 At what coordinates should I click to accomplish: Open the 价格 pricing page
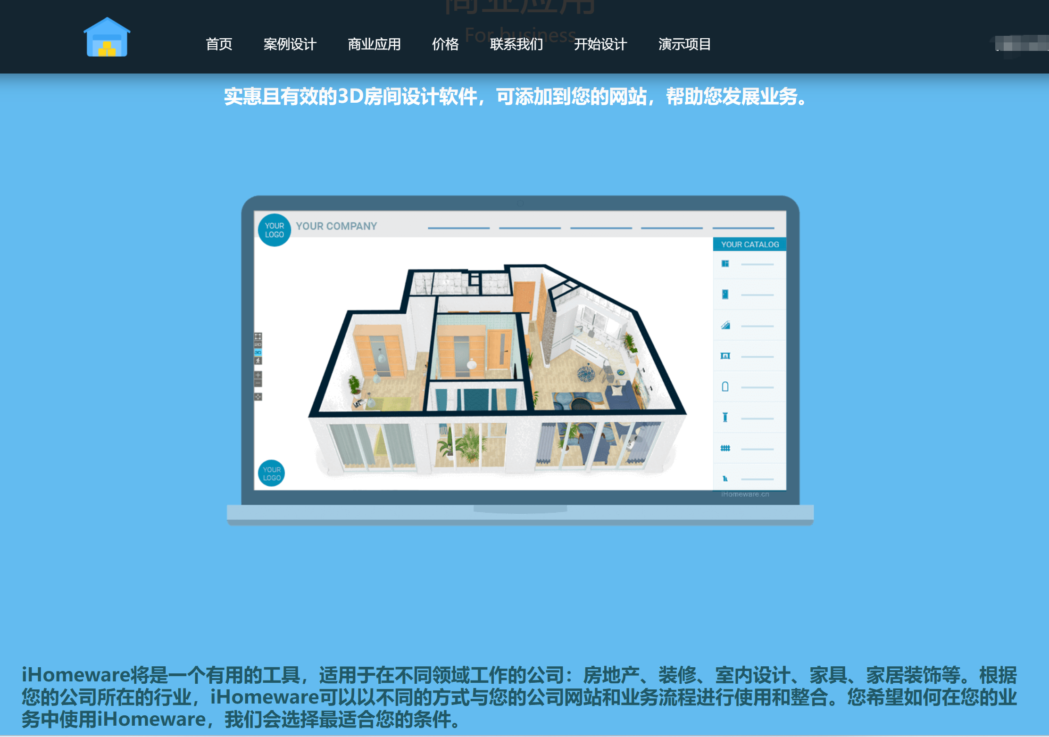click(445, 44)
